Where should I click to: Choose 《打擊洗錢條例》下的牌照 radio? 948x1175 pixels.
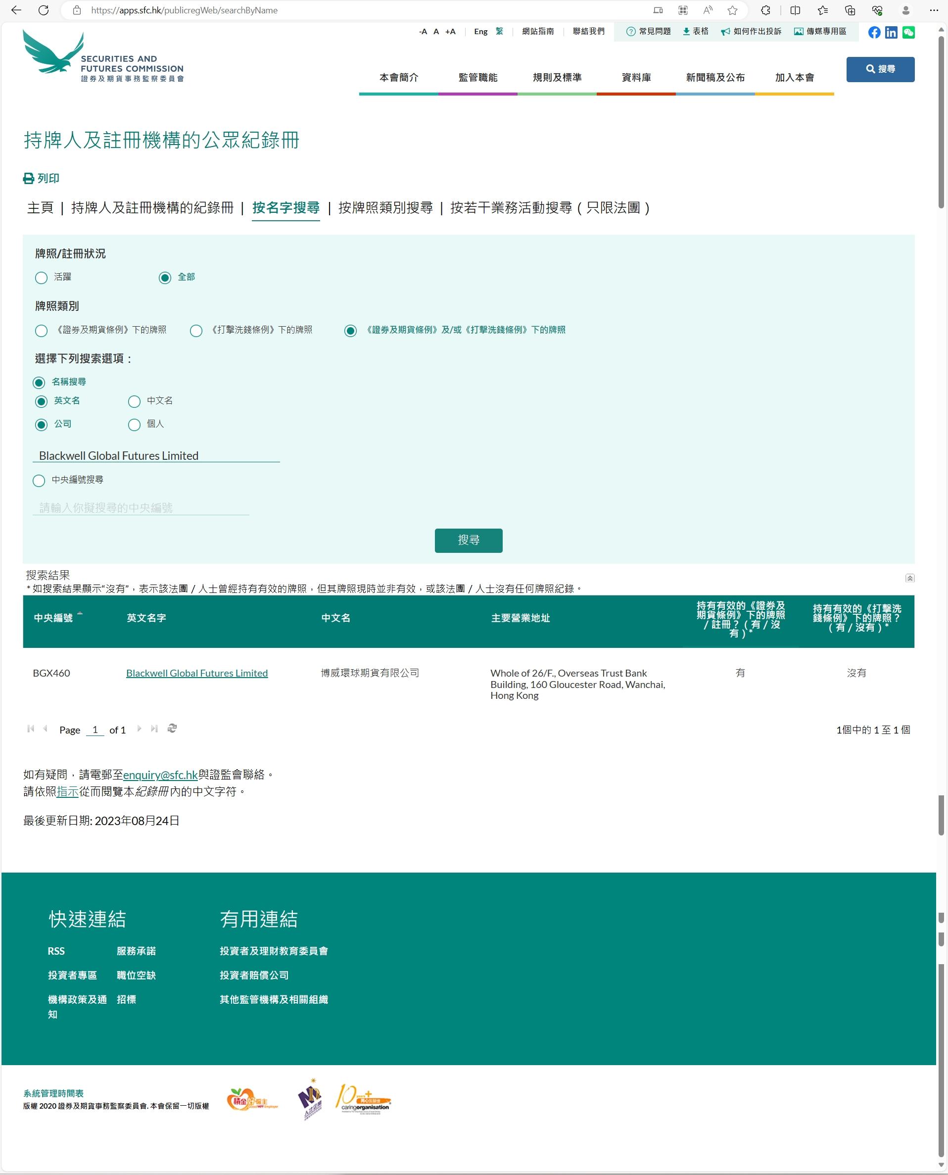click(x=196, y=331)
